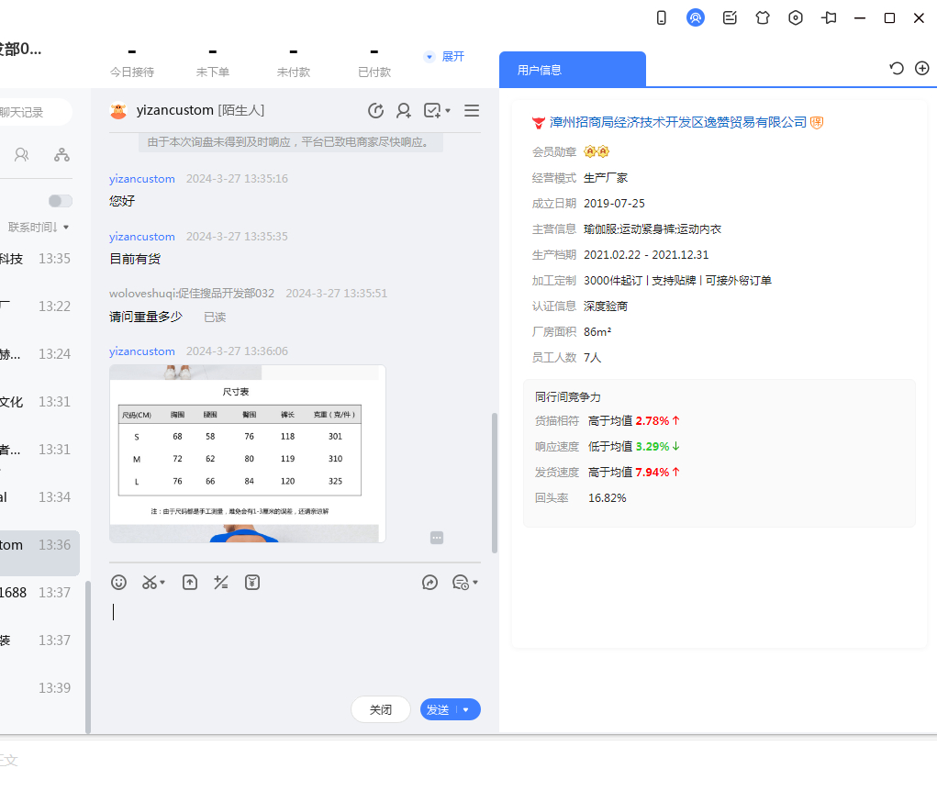Click the yuan payment icon in chat toolbar
This screenshot has width=937, height=802.
pyautogui.click(x=252, y=582)
